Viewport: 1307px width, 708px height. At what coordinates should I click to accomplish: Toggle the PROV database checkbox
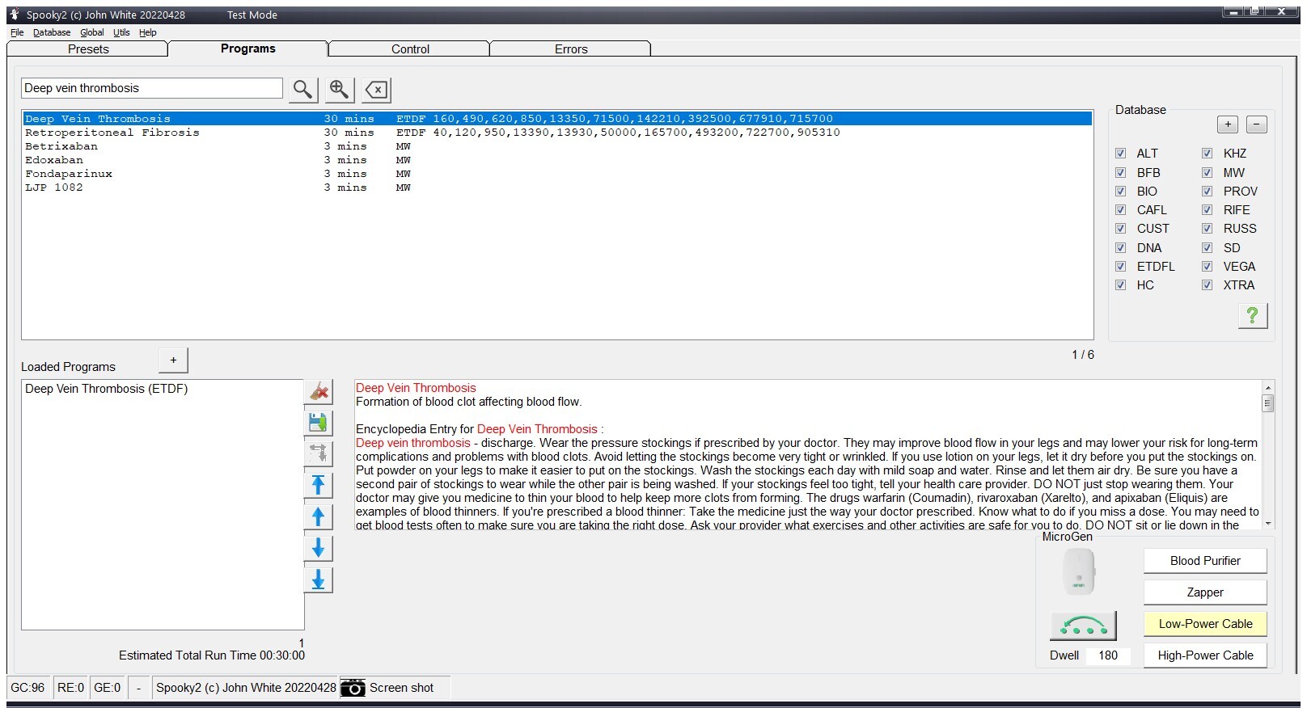pos(1207,192)
